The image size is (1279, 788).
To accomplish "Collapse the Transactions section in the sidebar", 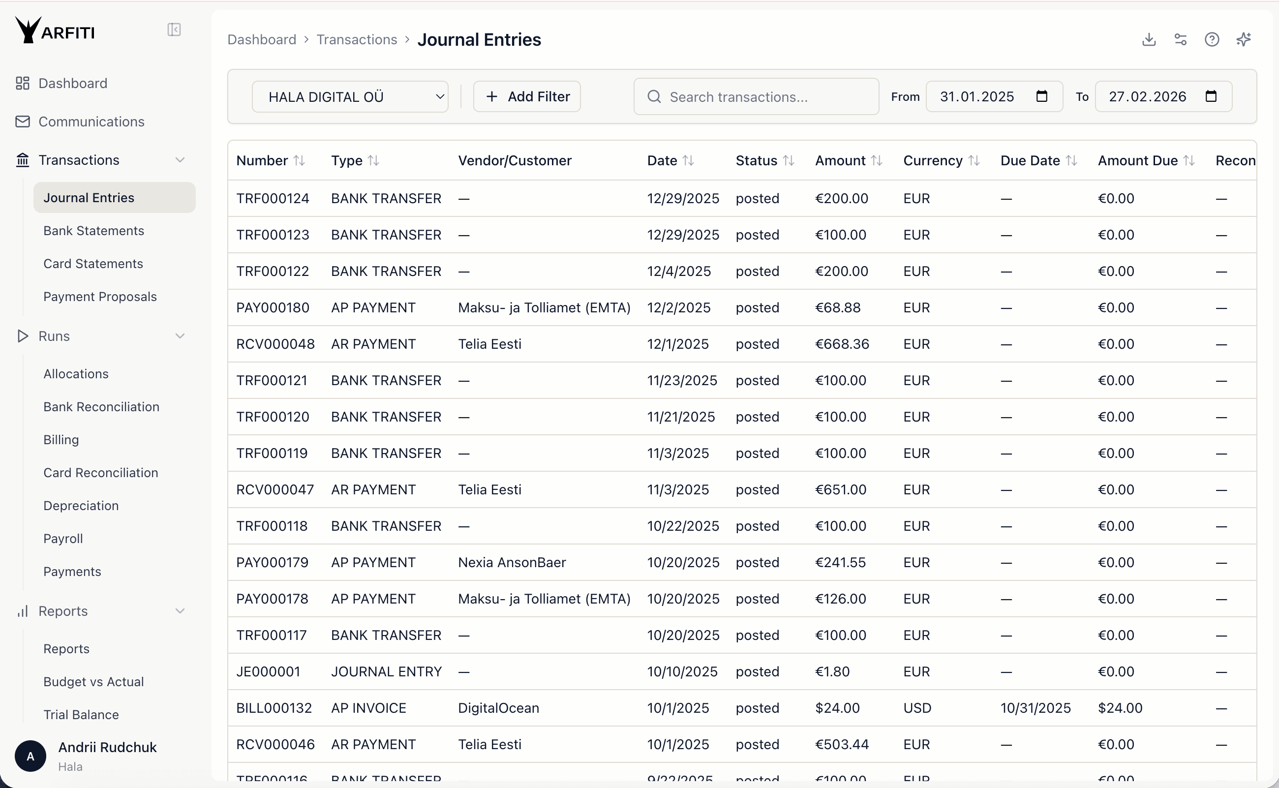I will click(x=180, y=159).
